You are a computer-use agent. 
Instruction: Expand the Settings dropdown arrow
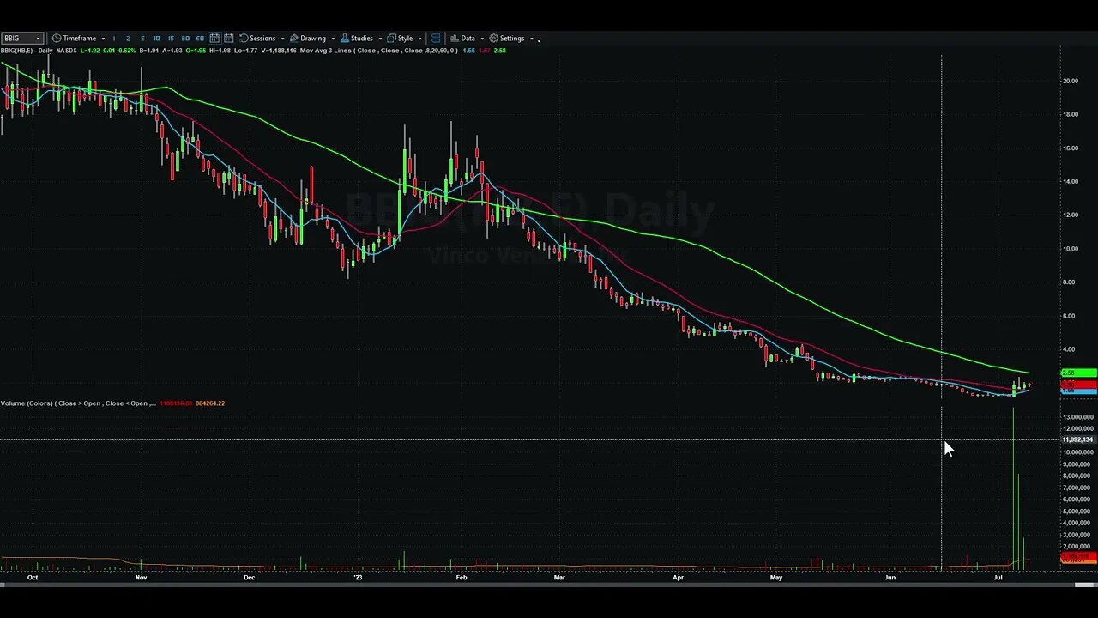tap(531, 39)
